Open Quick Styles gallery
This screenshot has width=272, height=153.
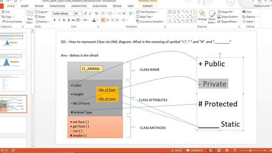pyautogui.click(x=212, y=14)
